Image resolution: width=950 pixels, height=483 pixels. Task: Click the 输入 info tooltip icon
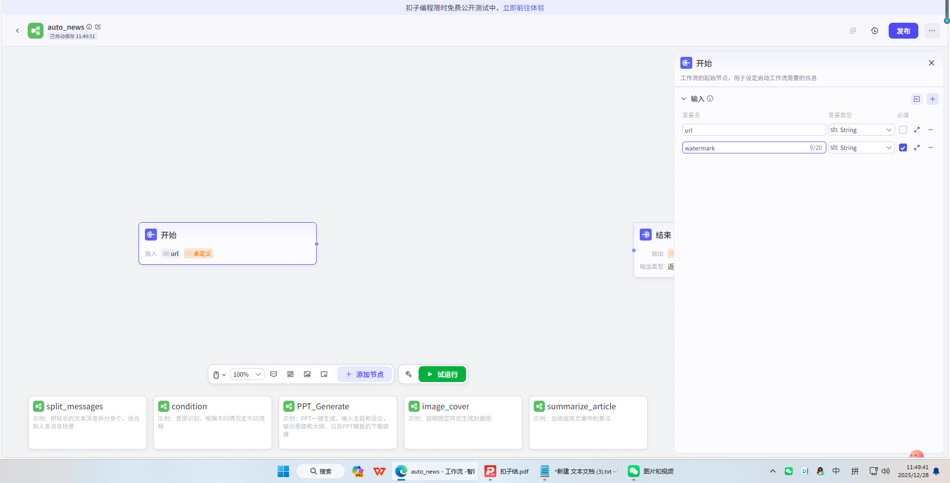coord(710,98)
